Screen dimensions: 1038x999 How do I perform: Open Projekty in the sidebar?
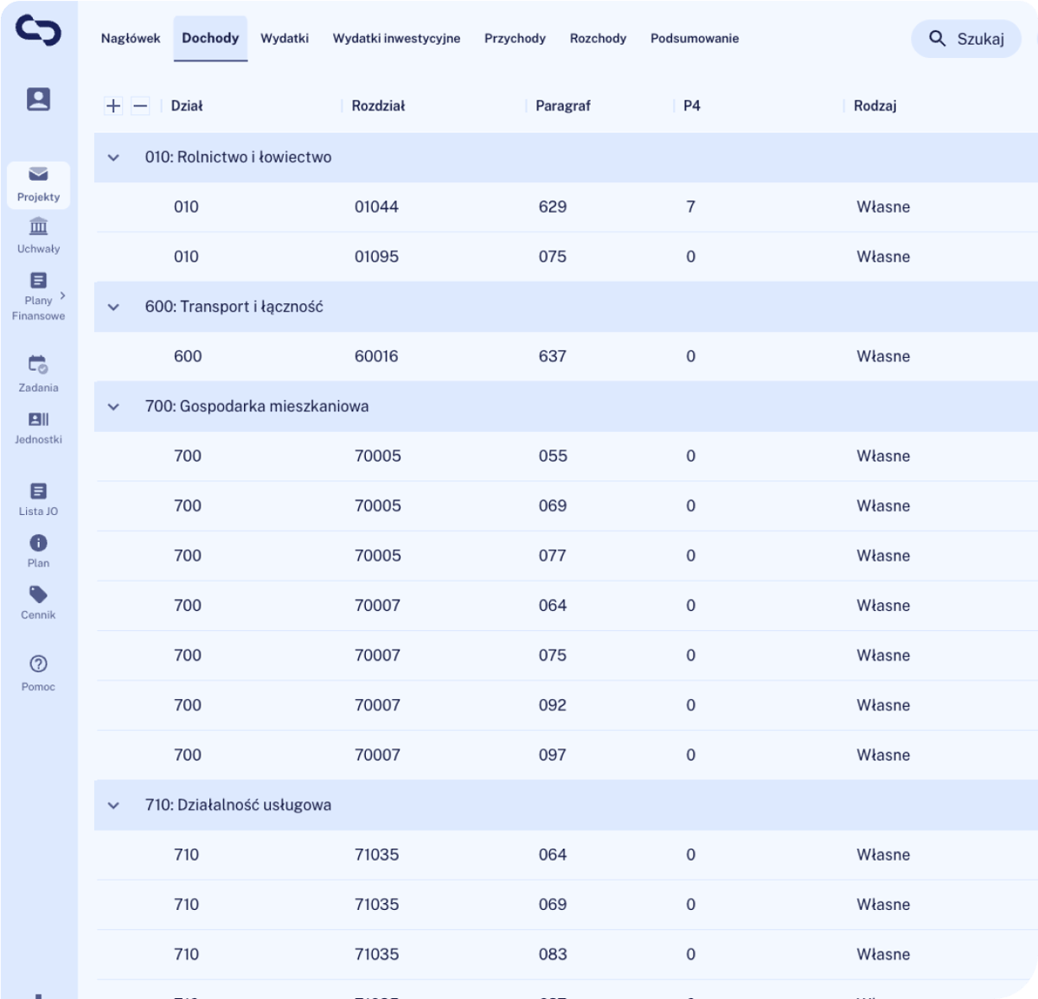[x=38, y=185]
